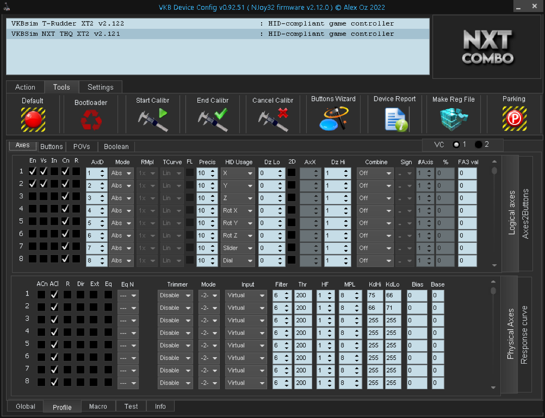
Task: Toggle En checkbox for logical axis 1
Action: [33, 171]
